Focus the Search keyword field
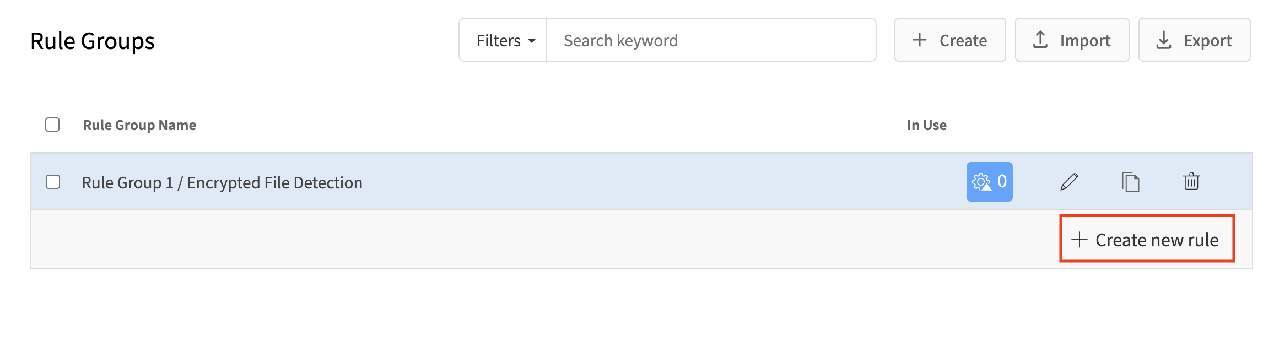The height and width of the screenshot is (357, 1274). coord(711,40)
